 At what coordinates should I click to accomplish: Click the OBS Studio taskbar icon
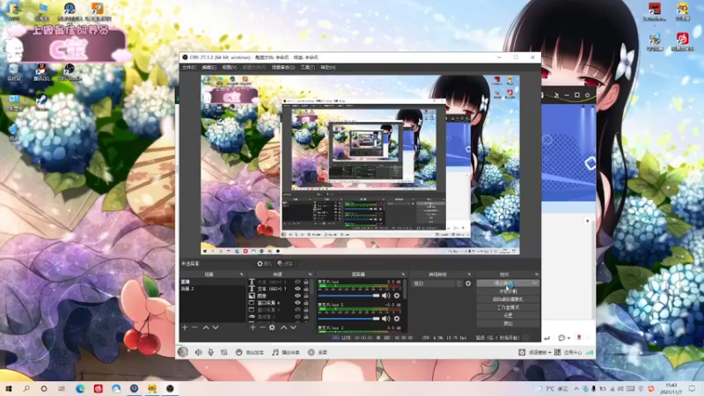(x=170, y=388)
